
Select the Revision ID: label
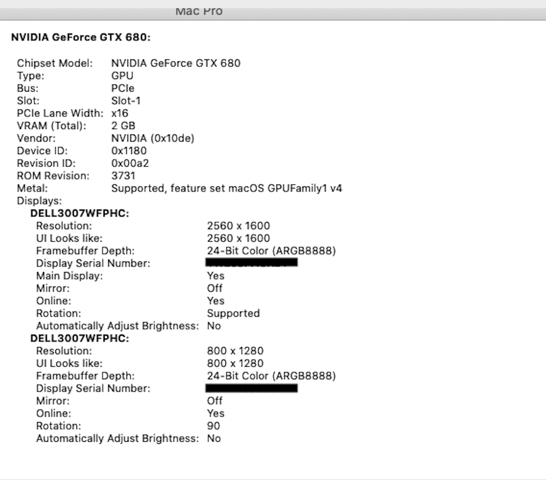[46, 164]
